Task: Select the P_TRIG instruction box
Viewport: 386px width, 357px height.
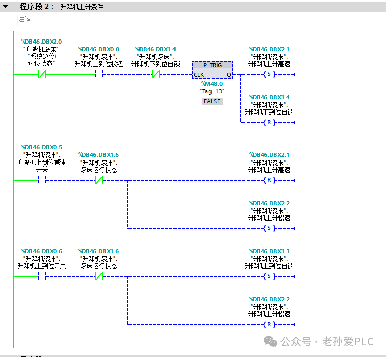Action: pyautogui.click(x=213, y=70)
